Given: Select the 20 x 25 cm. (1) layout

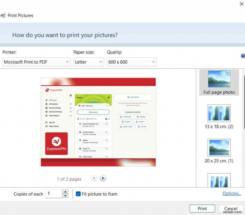Looking at the screenshot, I should click(219, 148).
